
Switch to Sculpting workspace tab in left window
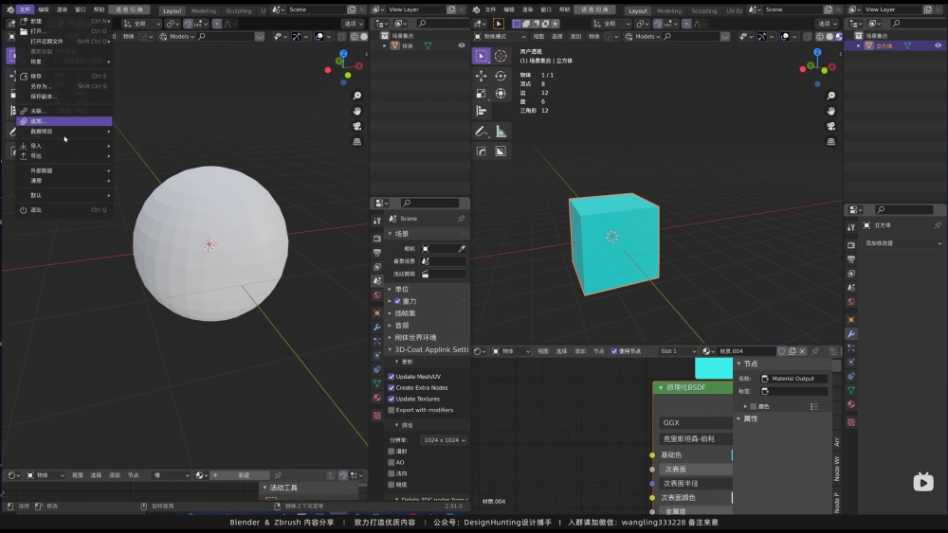[x=238, y=10]
